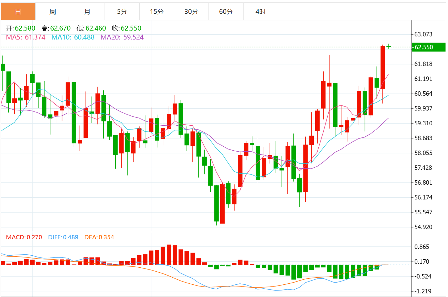Open the 15分 timeframe tab
Image resolution: width=448 pixels, height=297 pixels.
tap(157, 12)
